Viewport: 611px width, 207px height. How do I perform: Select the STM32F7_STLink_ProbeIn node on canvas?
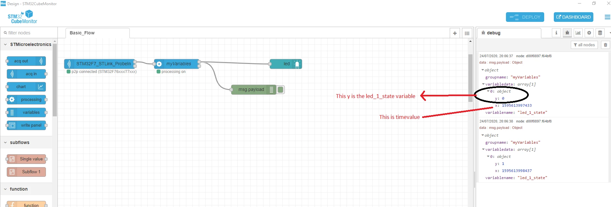coord(100,64)
